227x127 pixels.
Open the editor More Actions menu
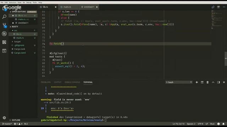pos(224,7)
